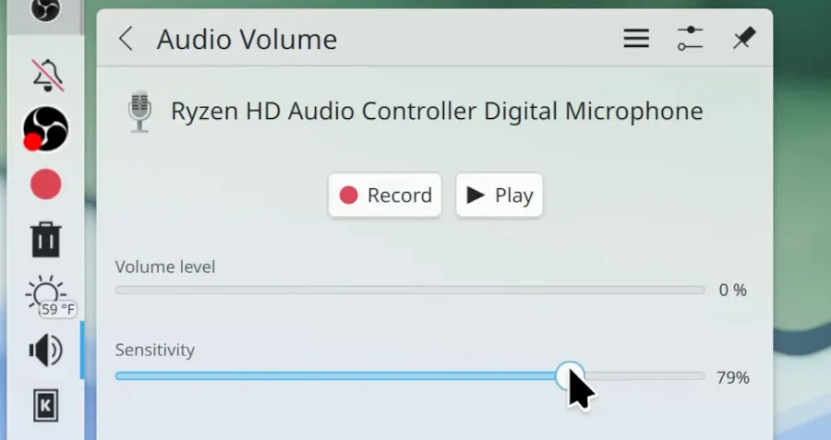
Task: Click the Sensitivity slider handle
Action: click(570, 376)
